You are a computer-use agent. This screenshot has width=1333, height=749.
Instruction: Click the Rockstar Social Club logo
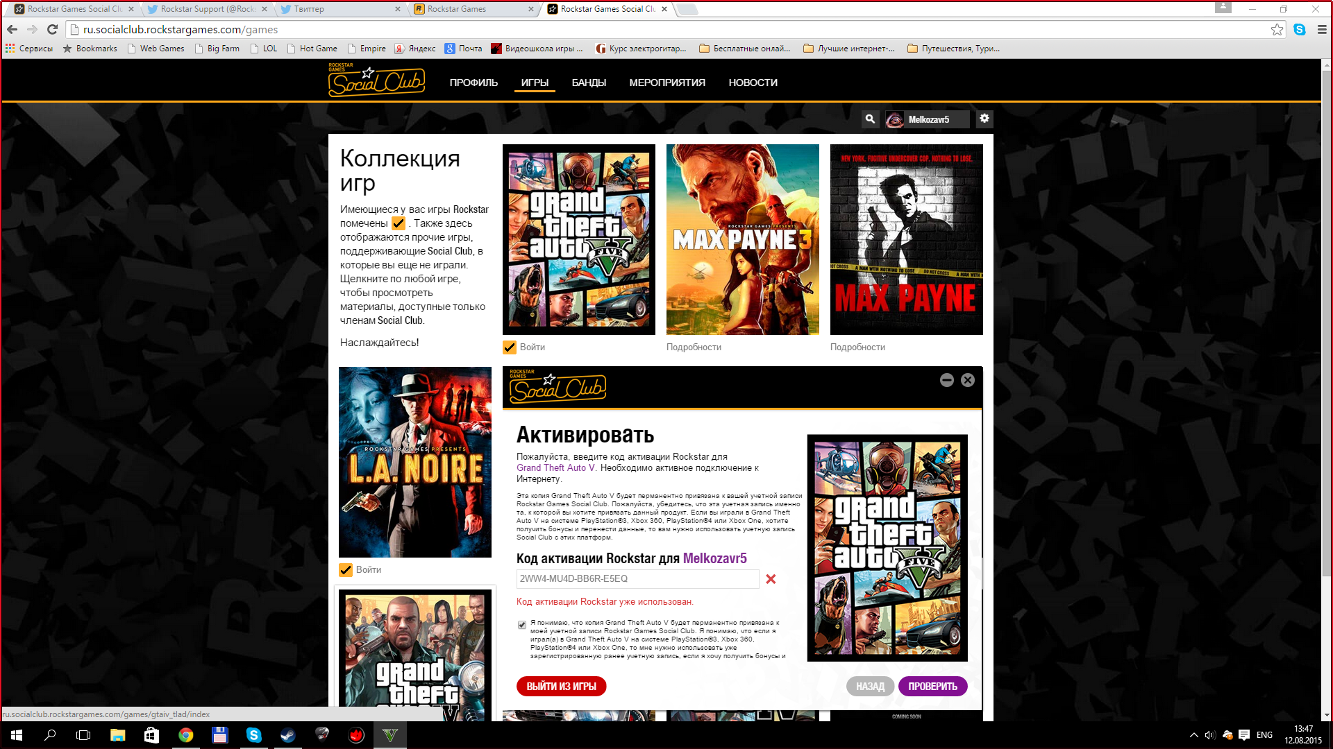(x=376, y=80)
